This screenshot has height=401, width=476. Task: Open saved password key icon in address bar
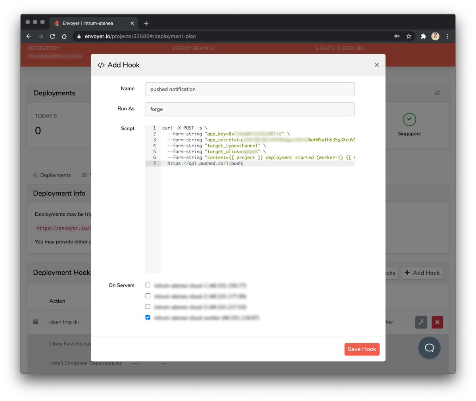click(x=397, y=36)
